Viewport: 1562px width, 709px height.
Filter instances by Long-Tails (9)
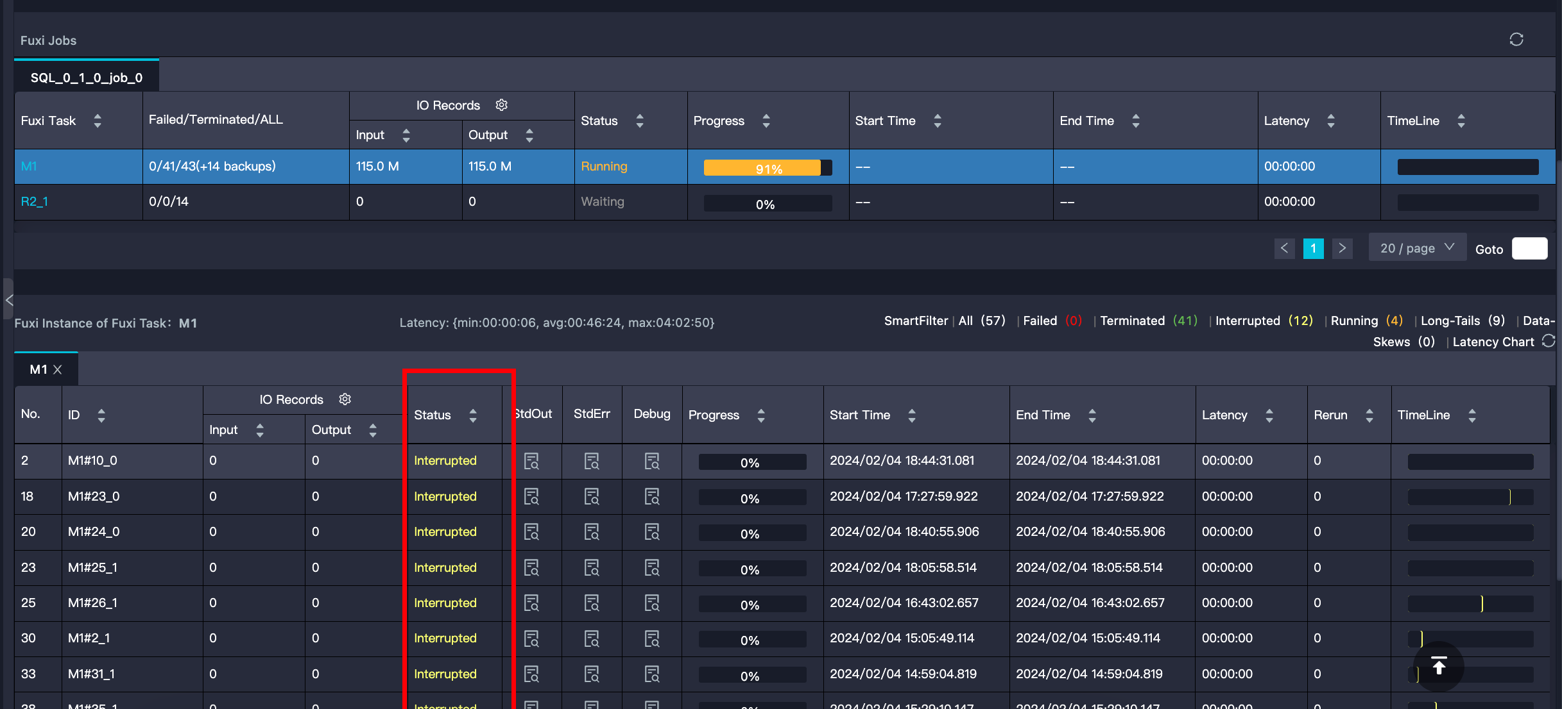tap(1463, 321)
